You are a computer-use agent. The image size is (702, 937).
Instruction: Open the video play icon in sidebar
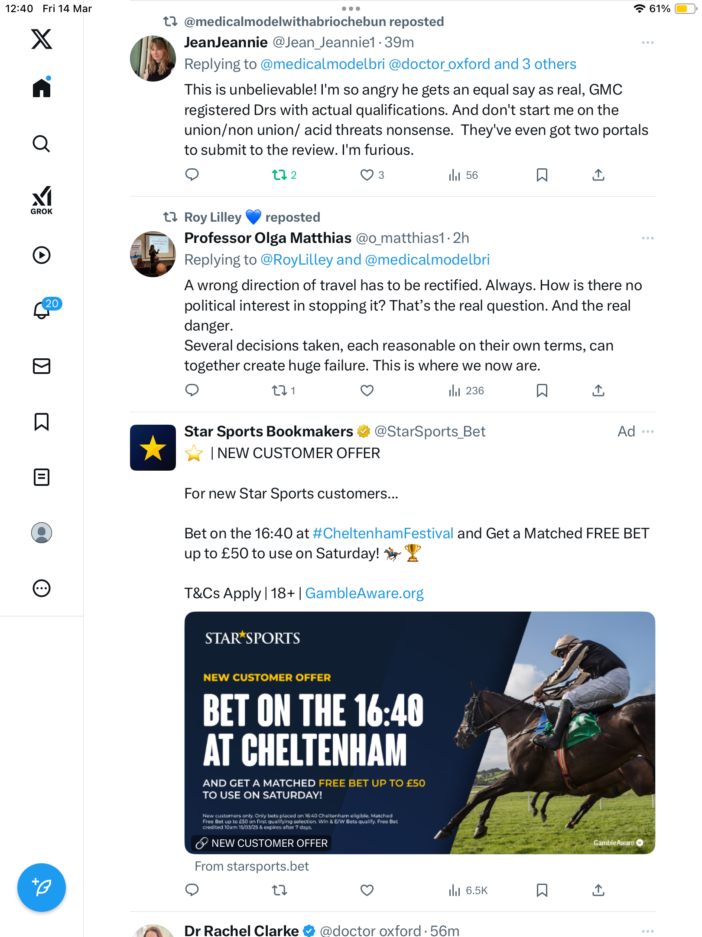point(42,255)
